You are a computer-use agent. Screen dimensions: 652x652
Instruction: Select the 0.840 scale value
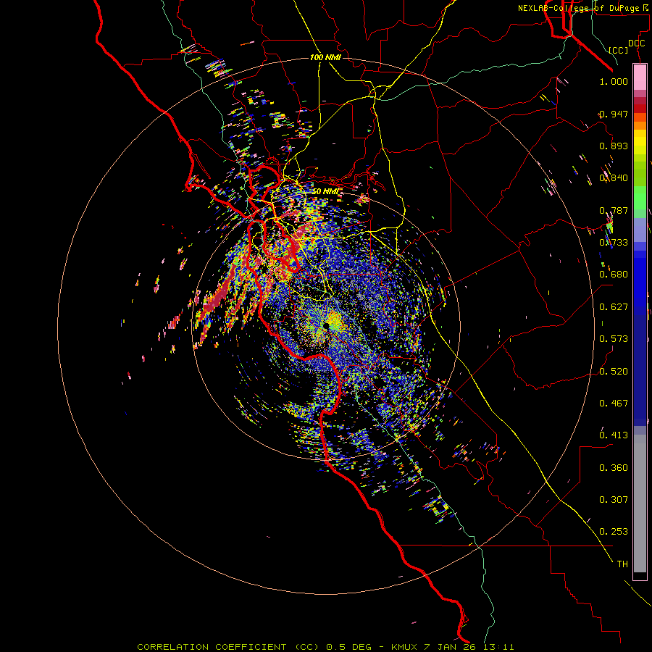coord(614,178)
